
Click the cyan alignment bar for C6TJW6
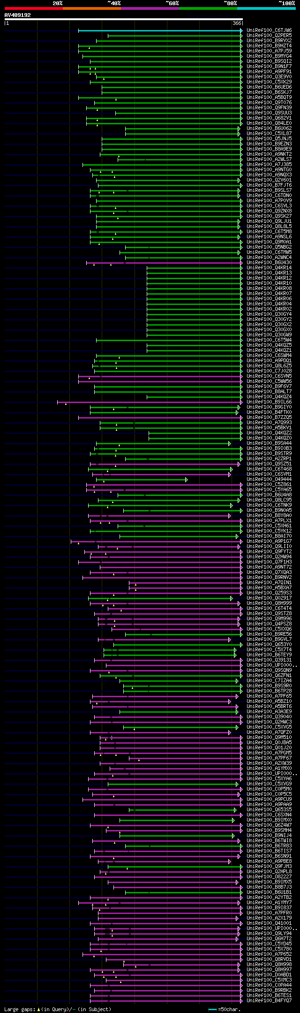159,30
